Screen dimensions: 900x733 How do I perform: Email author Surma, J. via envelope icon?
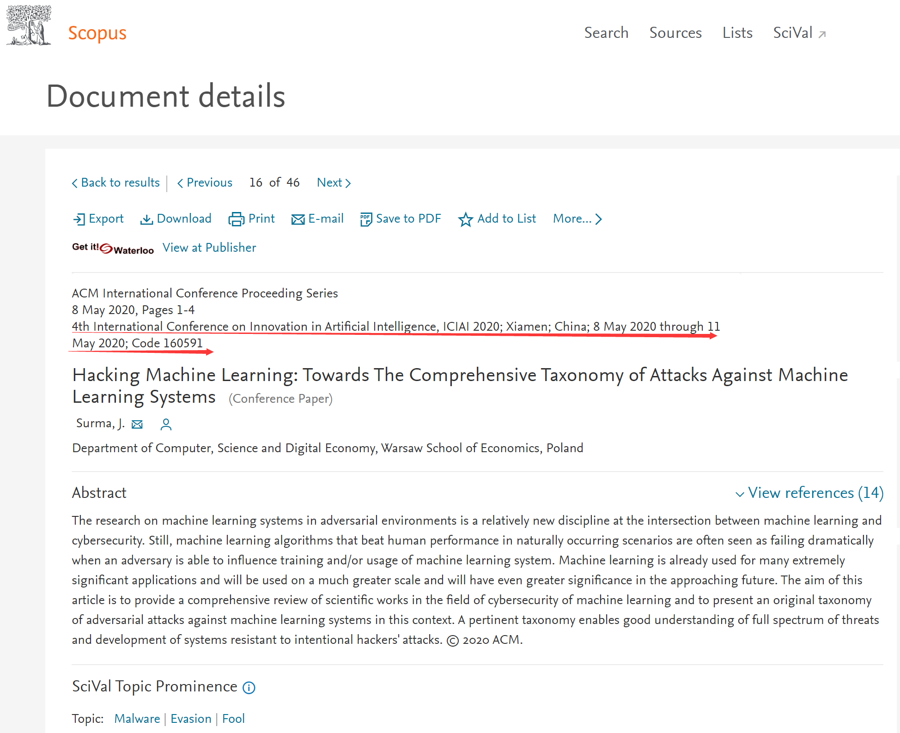[x=137, y=424]
